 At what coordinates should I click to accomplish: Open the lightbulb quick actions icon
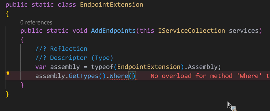coord(8,74)
